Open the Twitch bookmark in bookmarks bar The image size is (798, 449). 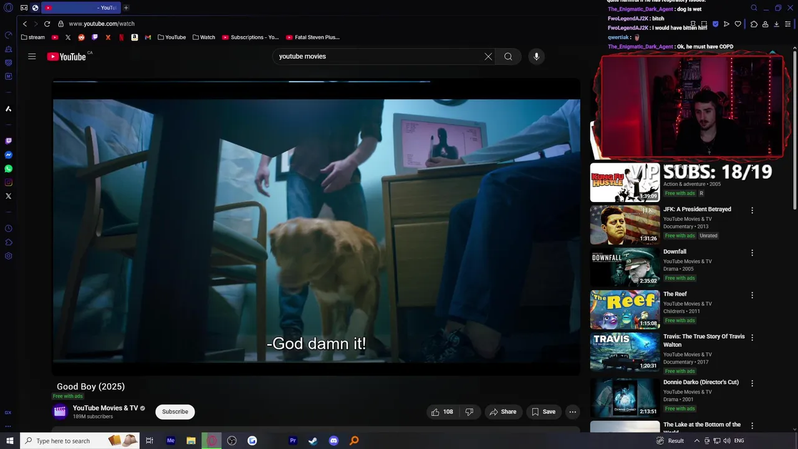[x=95, y=37]
